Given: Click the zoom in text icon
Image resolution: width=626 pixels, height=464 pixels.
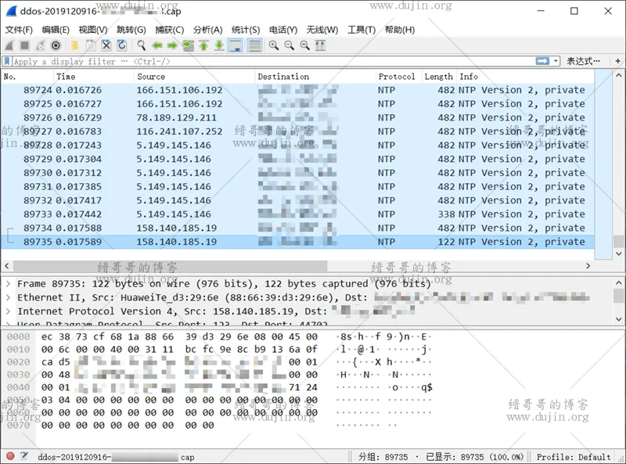Looking at the screenshot, I should click(273, 45).
